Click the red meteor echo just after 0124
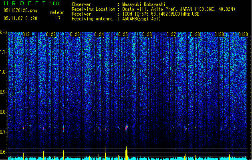The image size is (252, 160). coord(105,129)
